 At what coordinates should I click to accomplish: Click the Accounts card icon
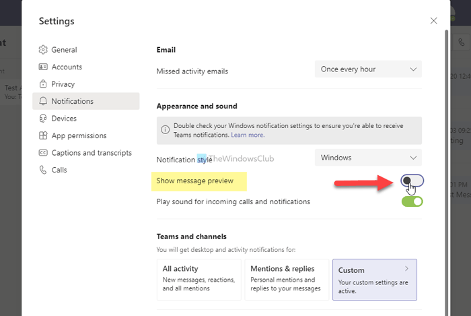(44, 67)
